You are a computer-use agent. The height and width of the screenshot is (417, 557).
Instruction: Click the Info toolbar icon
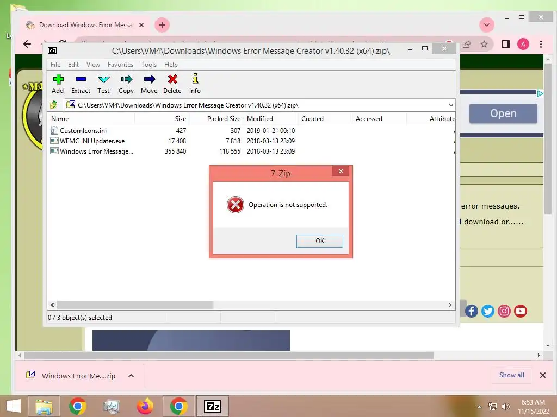pyautogui.click(x=195, y=84)
